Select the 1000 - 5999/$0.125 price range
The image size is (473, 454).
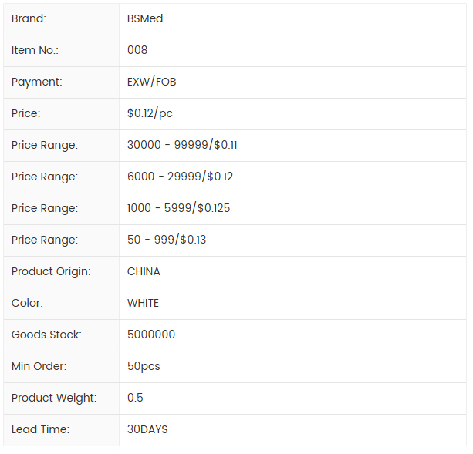(x=178, y=208)
